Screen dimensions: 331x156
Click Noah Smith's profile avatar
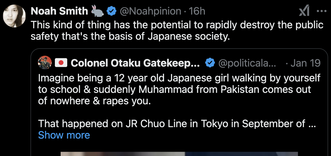[14, 16]
